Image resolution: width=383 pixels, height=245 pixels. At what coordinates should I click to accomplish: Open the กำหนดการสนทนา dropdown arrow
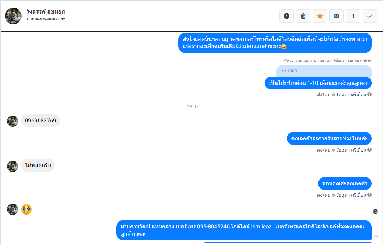click(x=63, y=19)
